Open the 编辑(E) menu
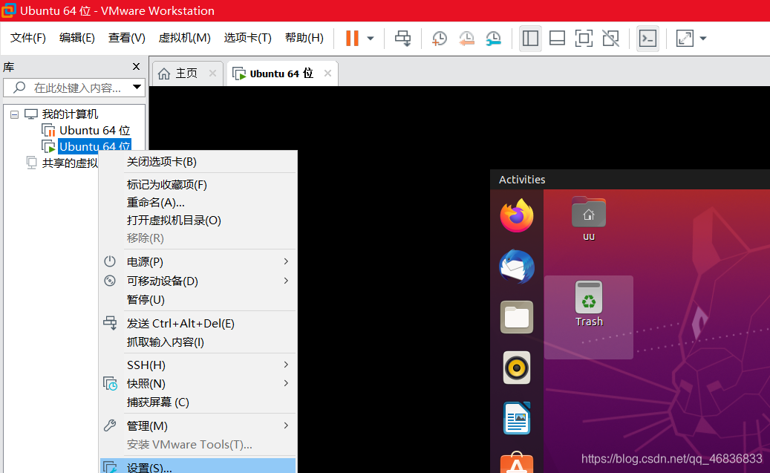770x473 pixels. [76, 38]
